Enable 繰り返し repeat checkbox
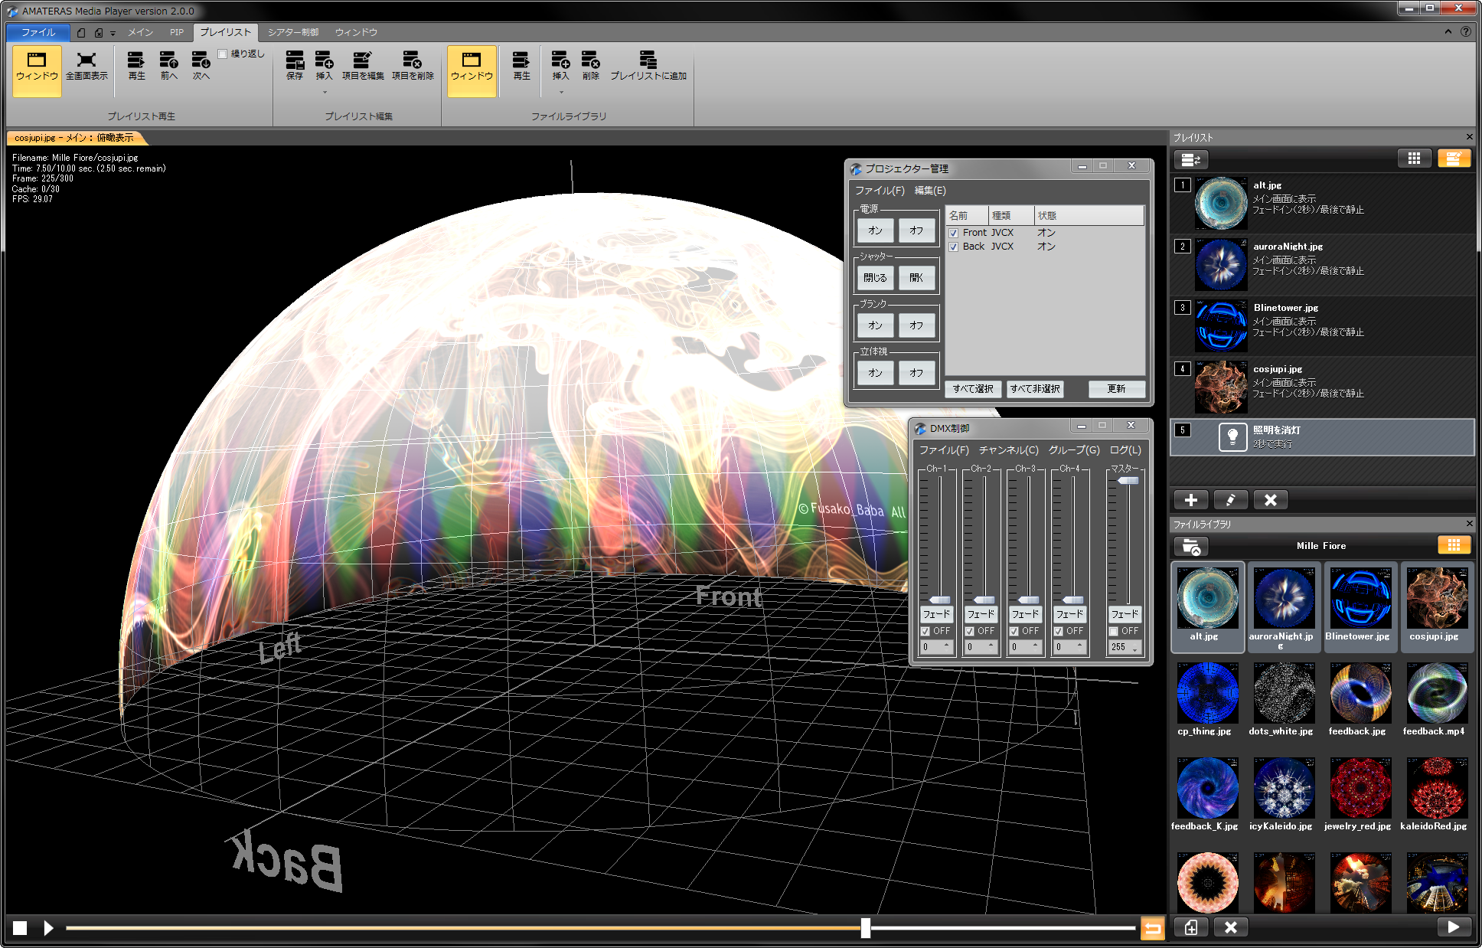The width and height of the screenshot is (1482, 948). pyautogui.click(x=223, y=54)
